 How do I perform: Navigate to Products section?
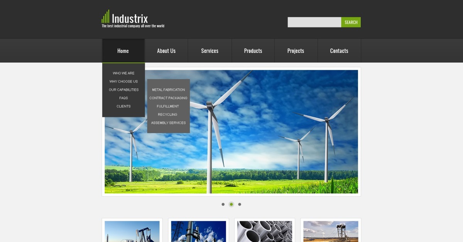(x=253, y=51)
